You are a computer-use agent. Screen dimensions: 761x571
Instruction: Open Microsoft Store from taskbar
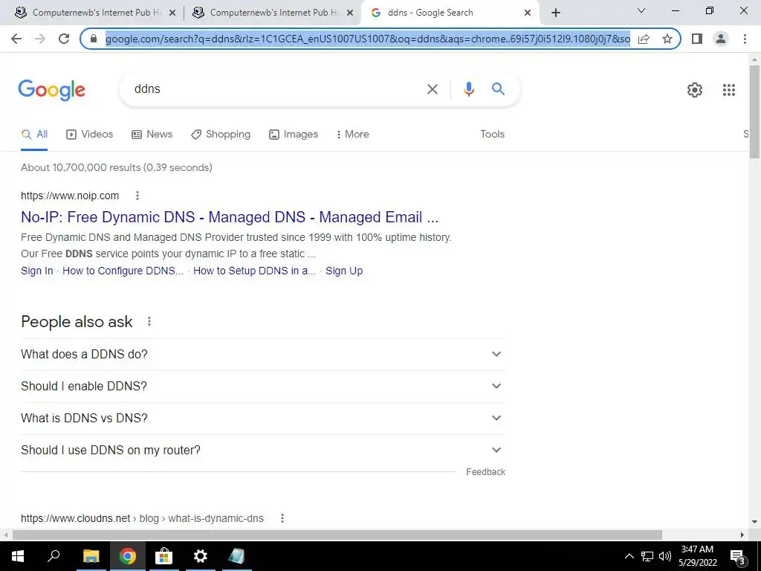164,556
